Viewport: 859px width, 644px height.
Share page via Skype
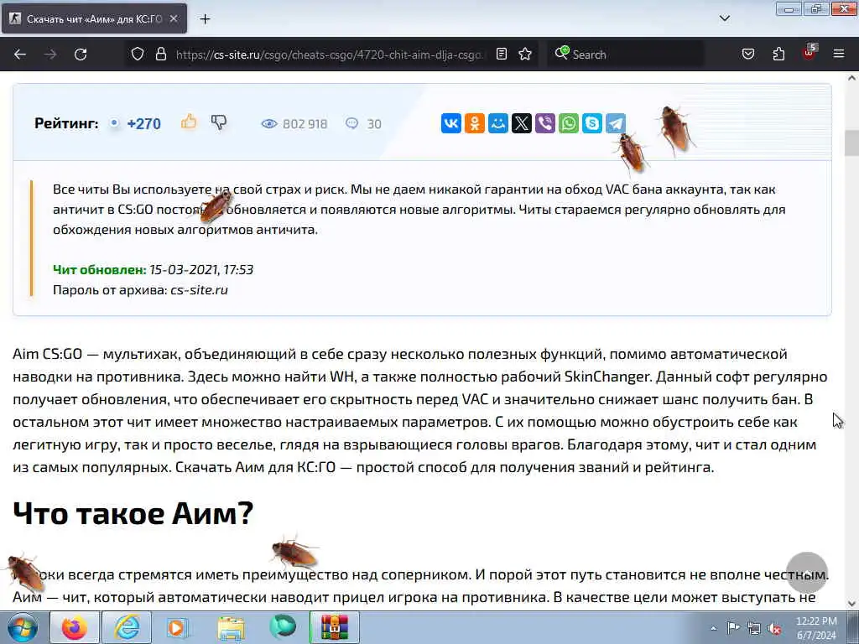[x=592, y=123]
